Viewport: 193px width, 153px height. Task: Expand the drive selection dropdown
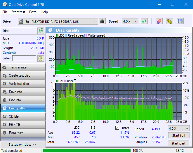coord(95,22)
